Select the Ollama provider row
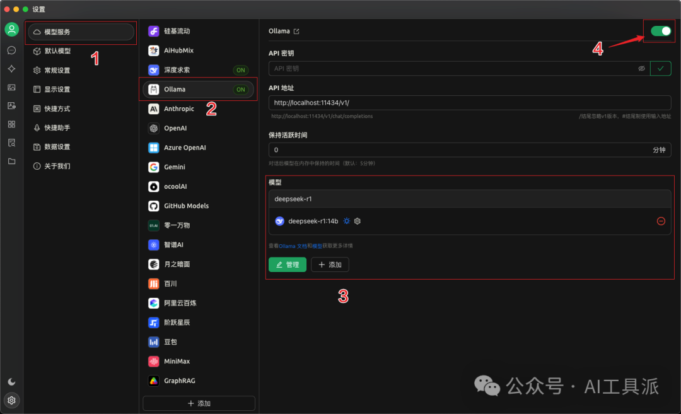This screenshot has width=681, height=414. pos(199,89)
